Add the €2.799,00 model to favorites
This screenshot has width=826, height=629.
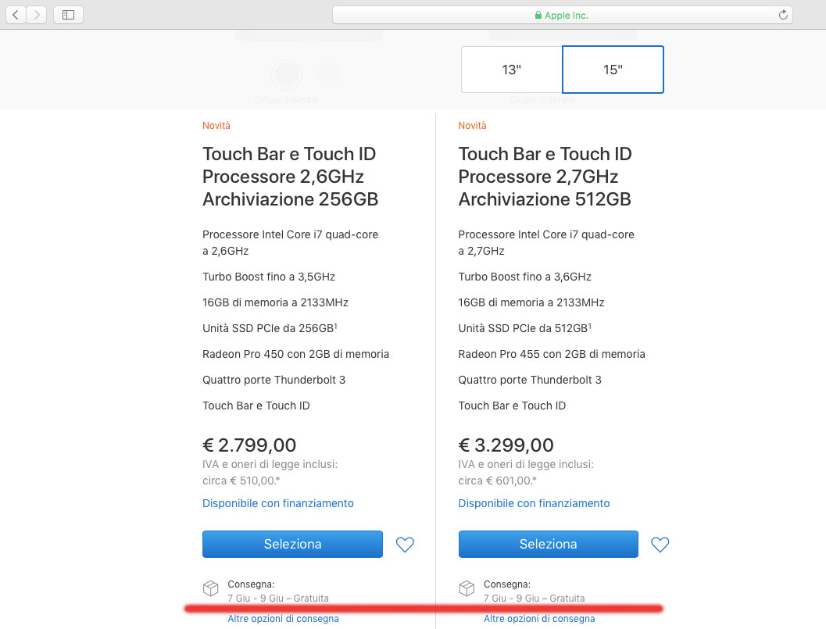click(405, 545)
